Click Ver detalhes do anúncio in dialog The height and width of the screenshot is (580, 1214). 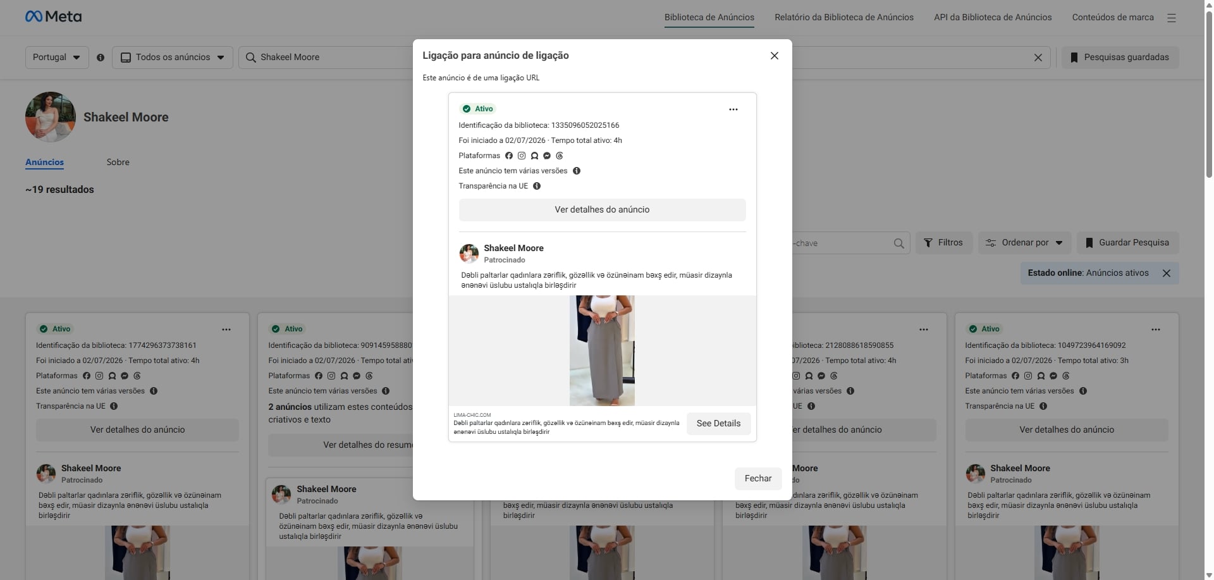tap(602, 210)
